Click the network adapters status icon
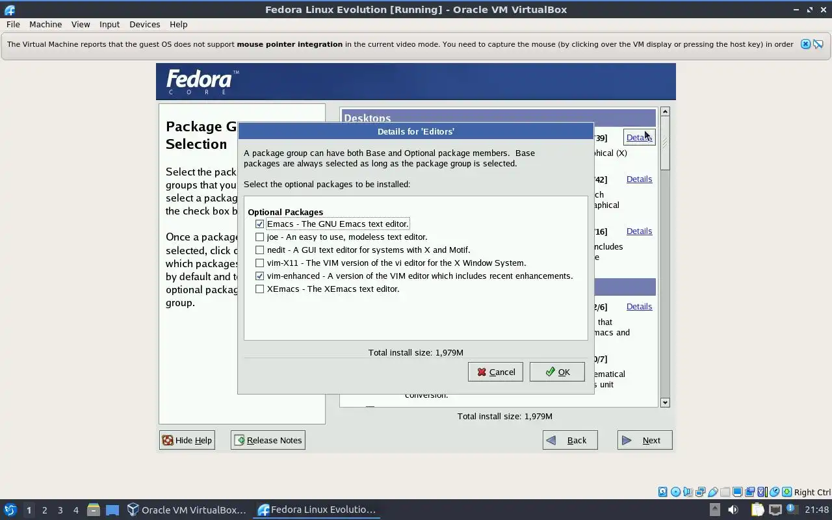 tap(700, 492)
